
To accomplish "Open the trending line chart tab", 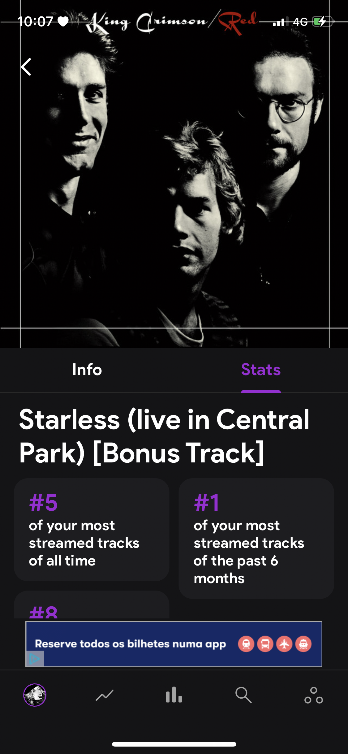I will 105,695.
